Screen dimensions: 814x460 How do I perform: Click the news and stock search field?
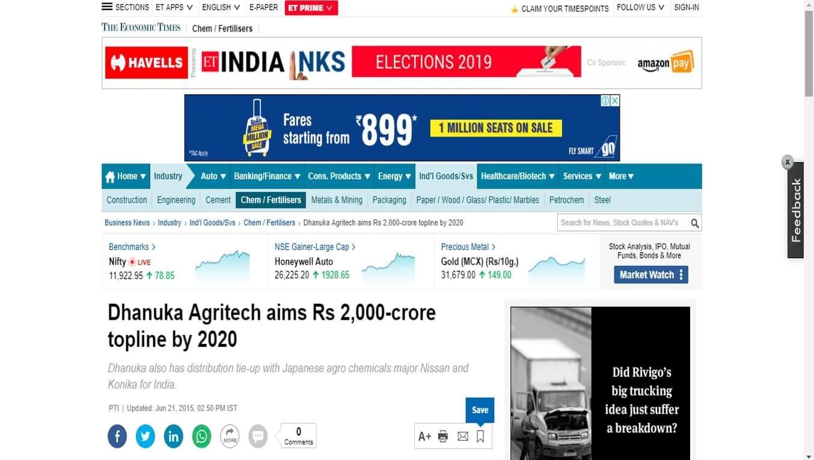(x=622, y=223)
